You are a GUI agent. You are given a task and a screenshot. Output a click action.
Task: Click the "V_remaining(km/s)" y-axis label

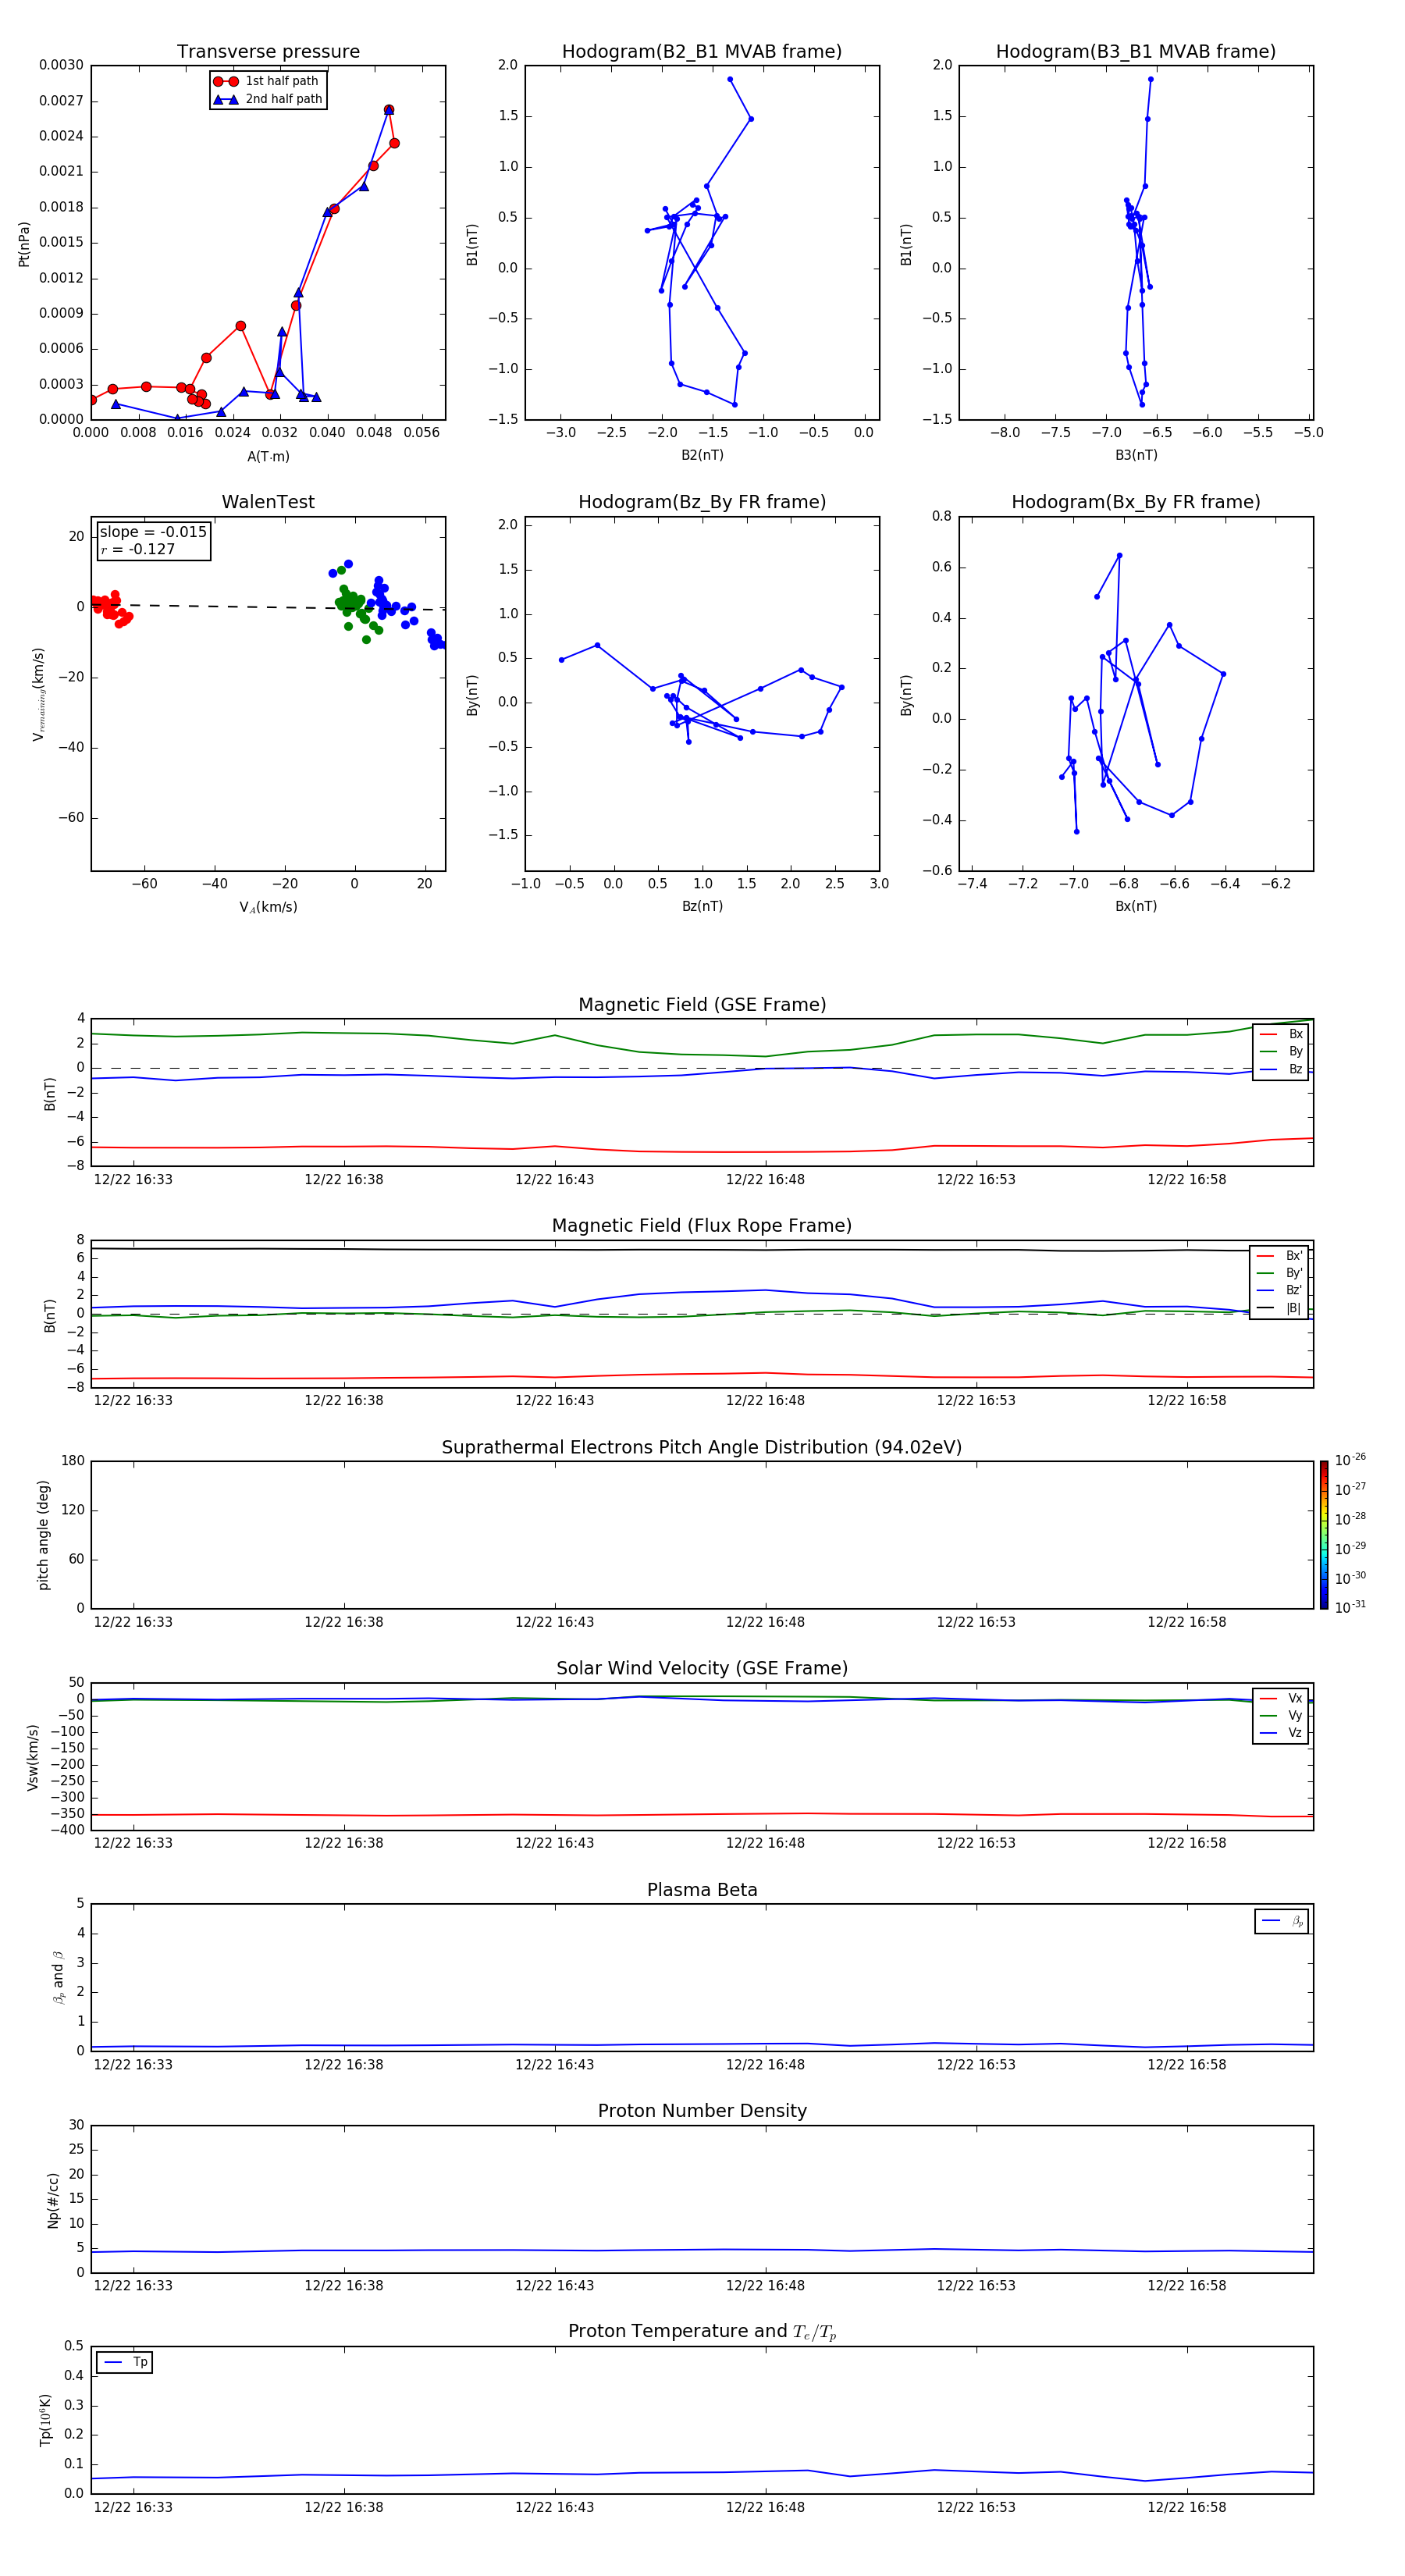(x=39, y=694)
